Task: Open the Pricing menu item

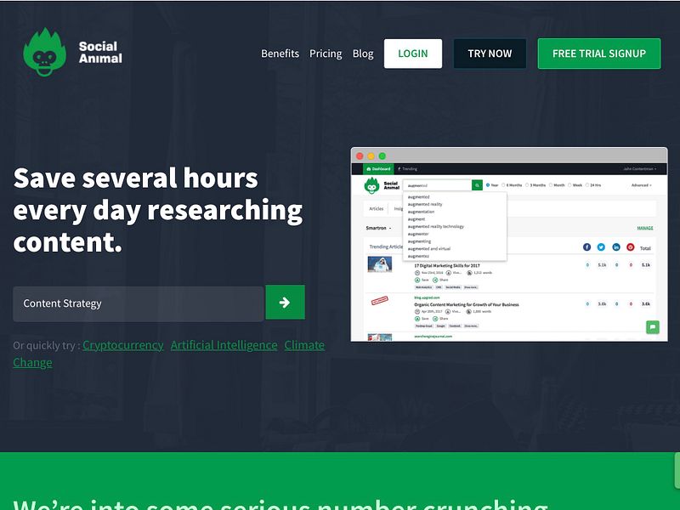Action: pyautogui.click(x=326, y=54)
